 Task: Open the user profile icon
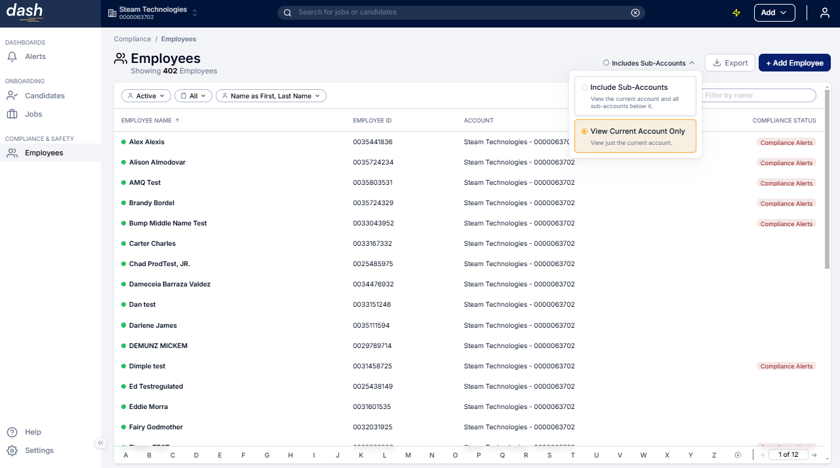pos(825,12)
